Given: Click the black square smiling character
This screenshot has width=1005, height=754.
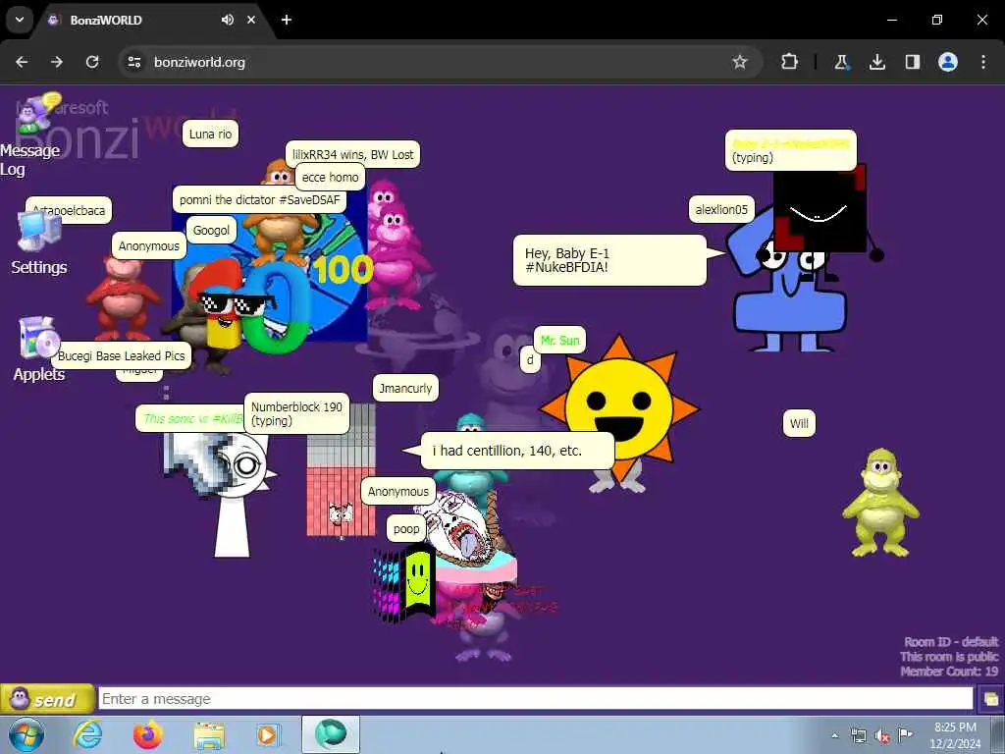Looking at the screenshot, I should (x=820, y=210).
